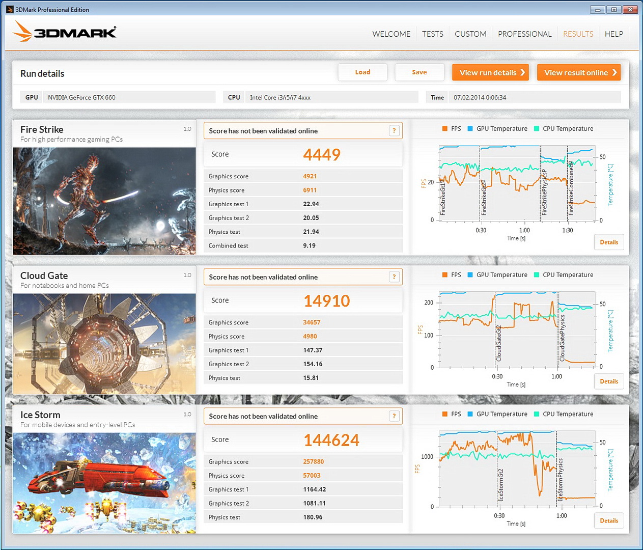Screen dimensions: 643x550
Task: Click the 3DMark logo icon
Action: click(23, 32)
